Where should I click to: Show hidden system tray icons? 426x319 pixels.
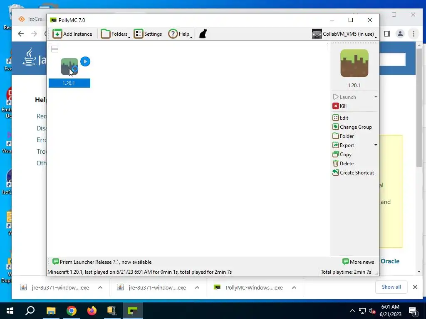(352, 311)
